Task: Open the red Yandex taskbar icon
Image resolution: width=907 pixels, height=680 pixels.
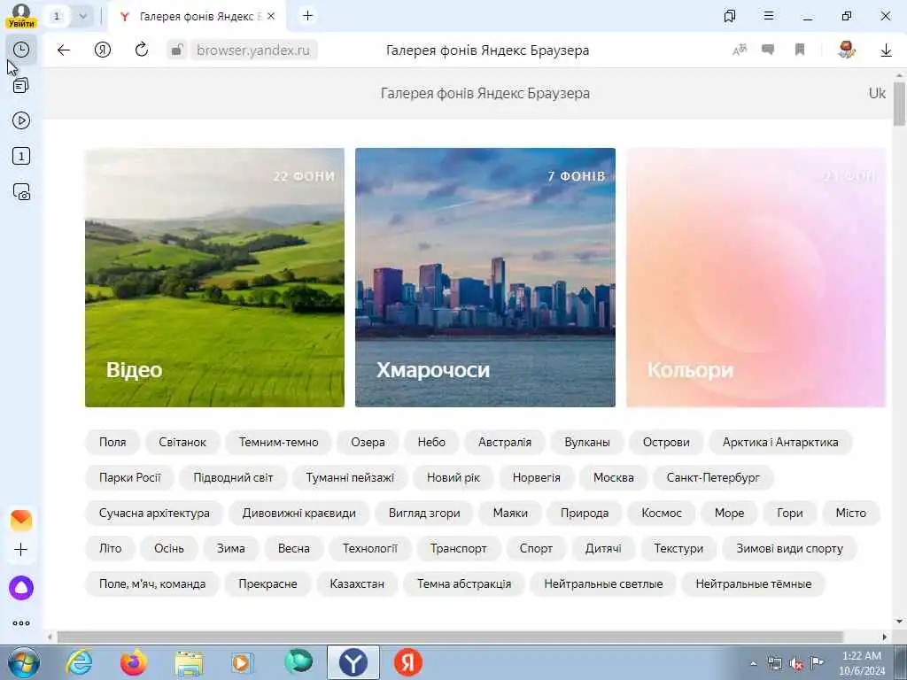Action: click(408, 662)
